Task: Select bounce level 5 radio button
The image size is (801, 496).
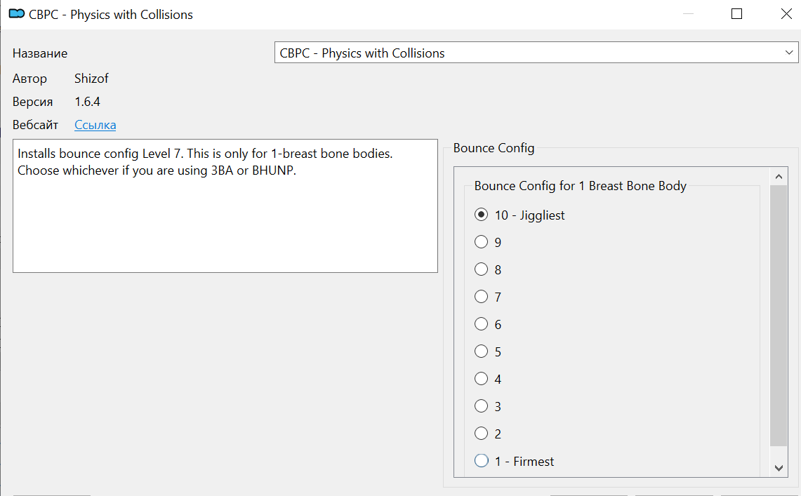Action: (x=482, y=352)
